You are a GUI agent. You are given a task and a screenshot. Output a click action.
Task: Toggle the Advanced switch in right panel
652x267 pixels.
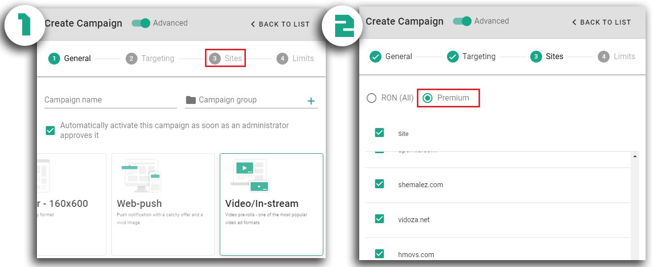(x=462, y=21)
